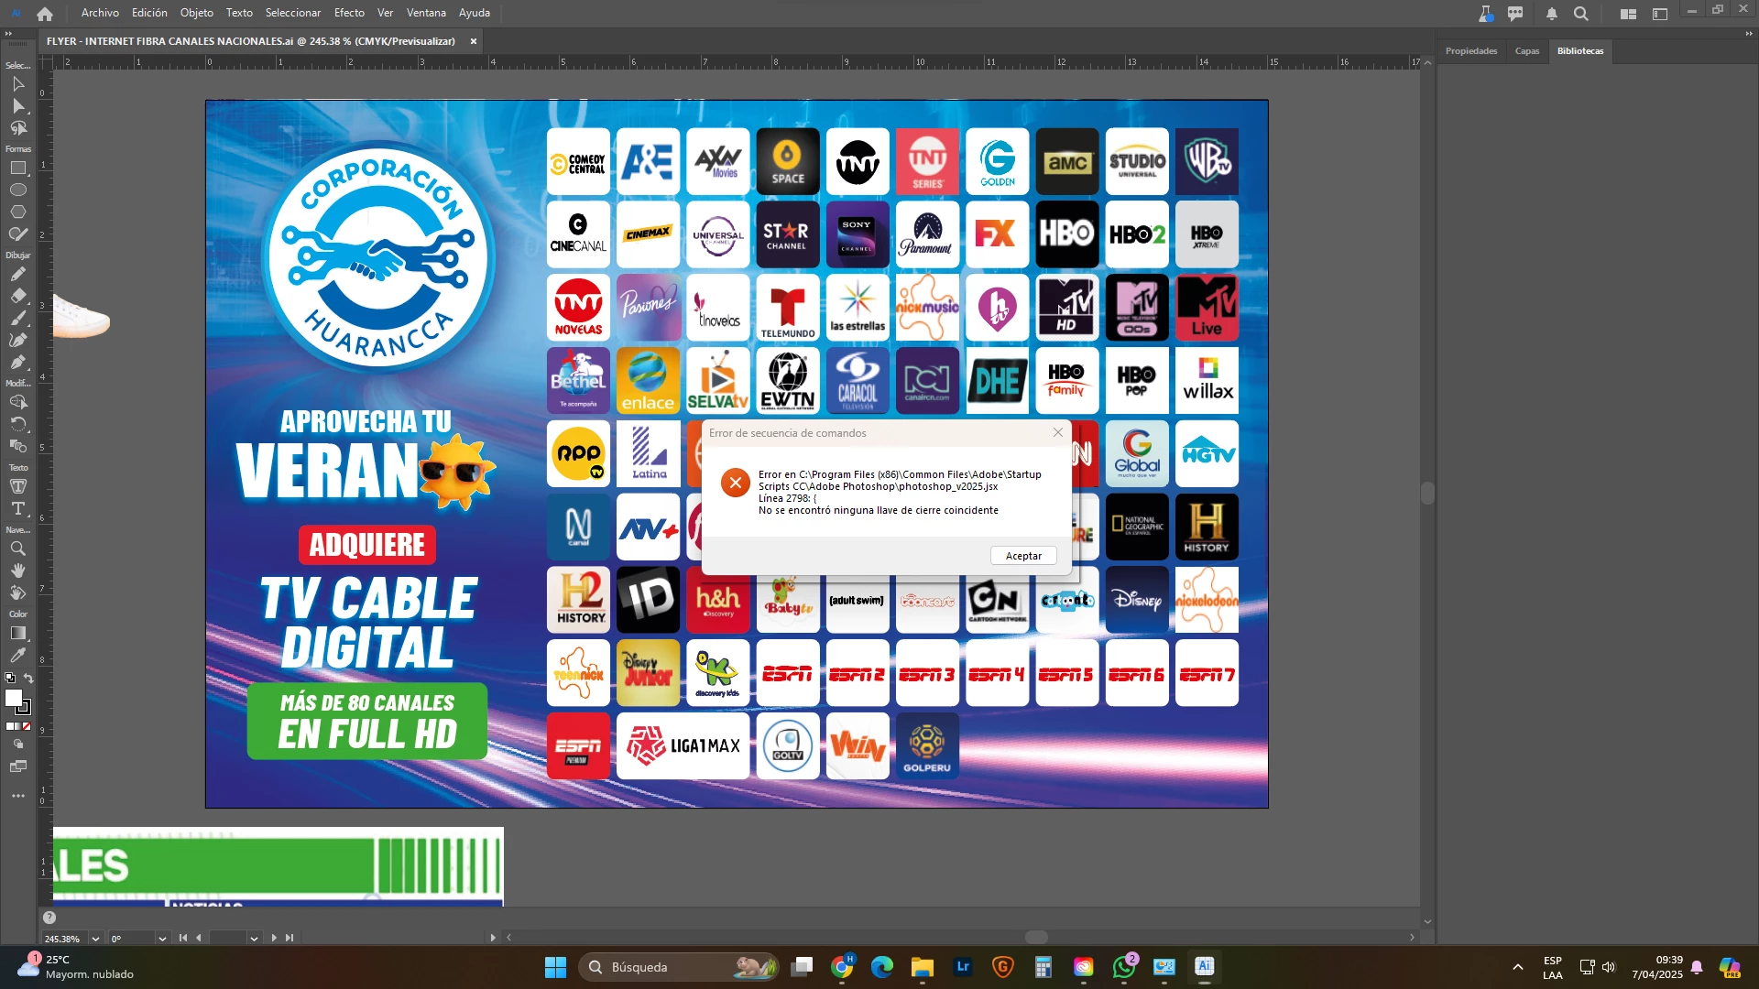Image resolution: width=1759 pixels, height=989 pixels.
Task: Expand the artboard navigation dropdown
Action: tap(254, 939)
